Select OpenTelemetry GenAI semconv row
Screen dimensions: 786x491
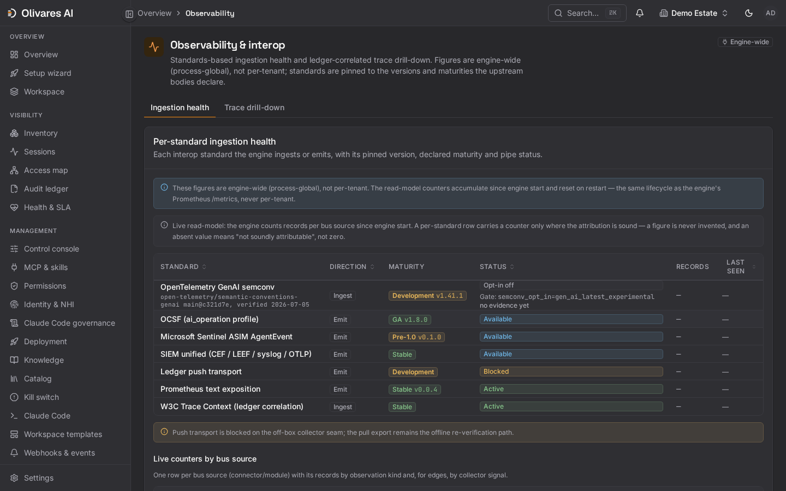click(458, 295)
